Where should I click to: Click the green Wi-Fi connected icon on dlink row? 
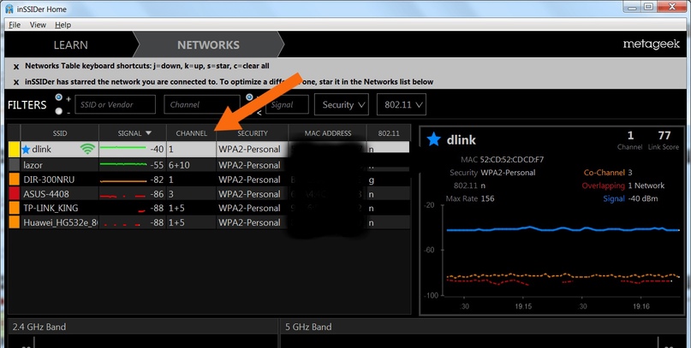click(87, 149)
